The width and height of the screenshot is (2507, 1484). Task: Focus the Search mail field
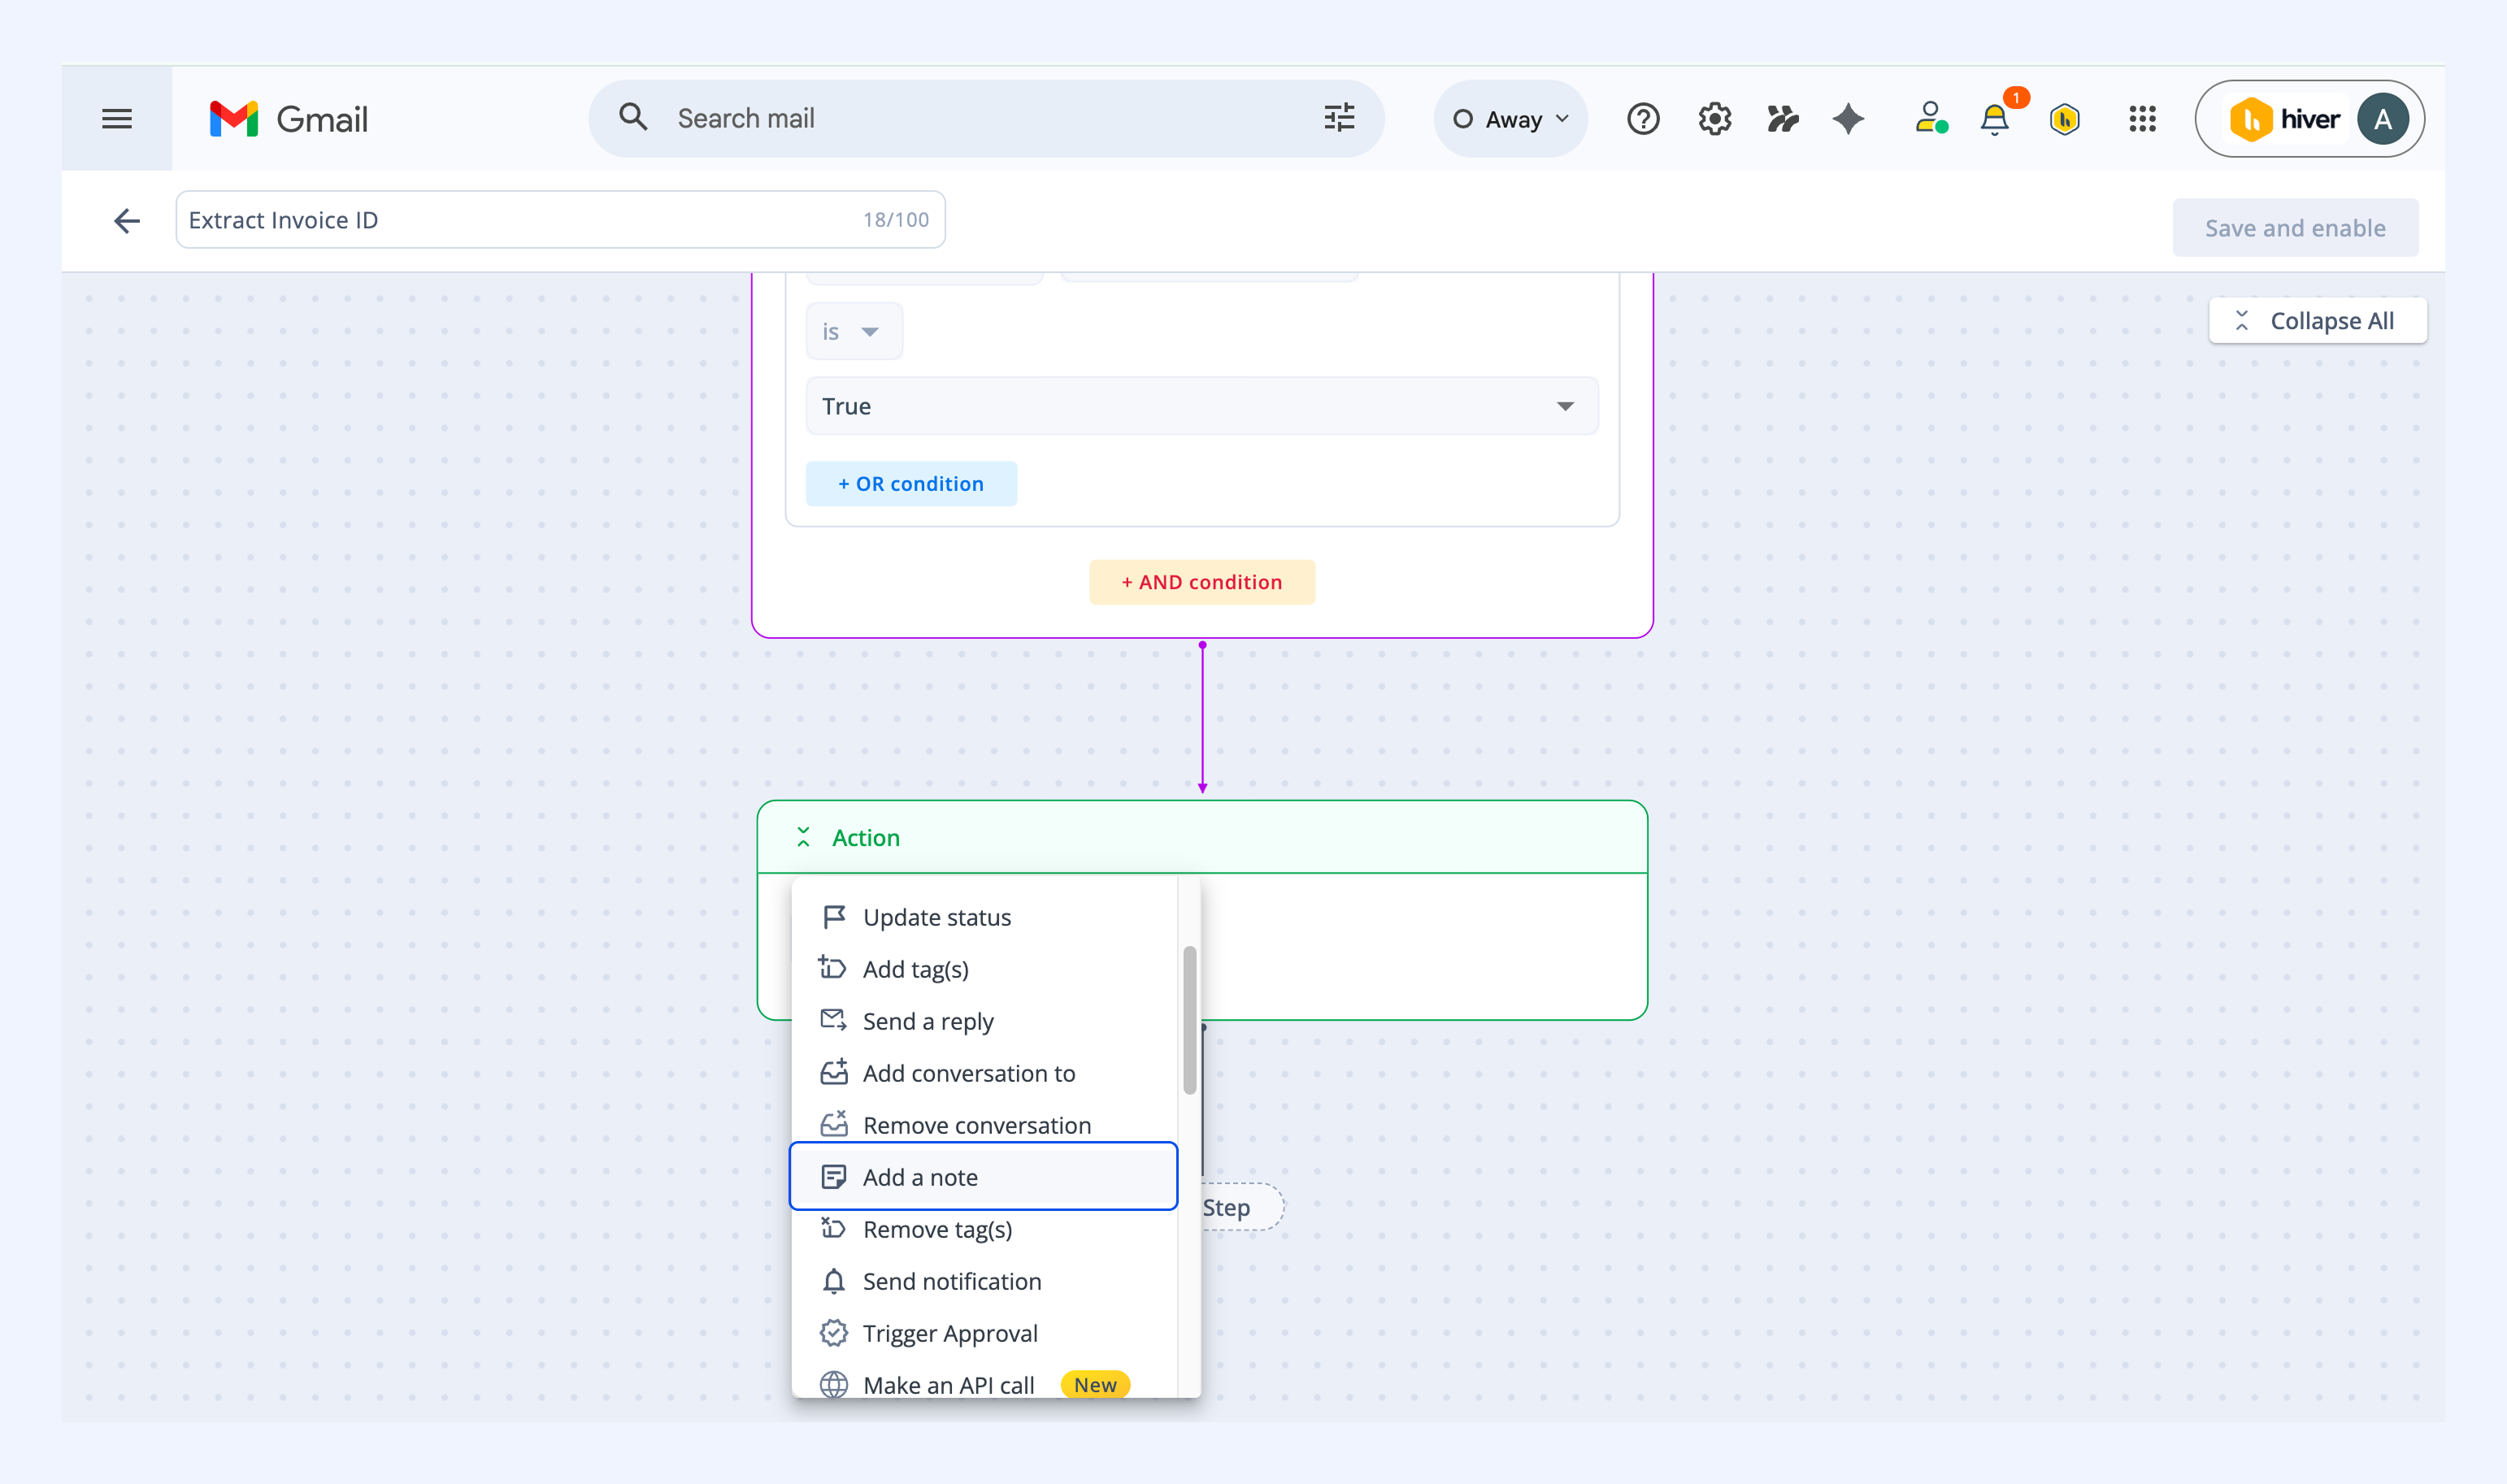click(986, 118)
